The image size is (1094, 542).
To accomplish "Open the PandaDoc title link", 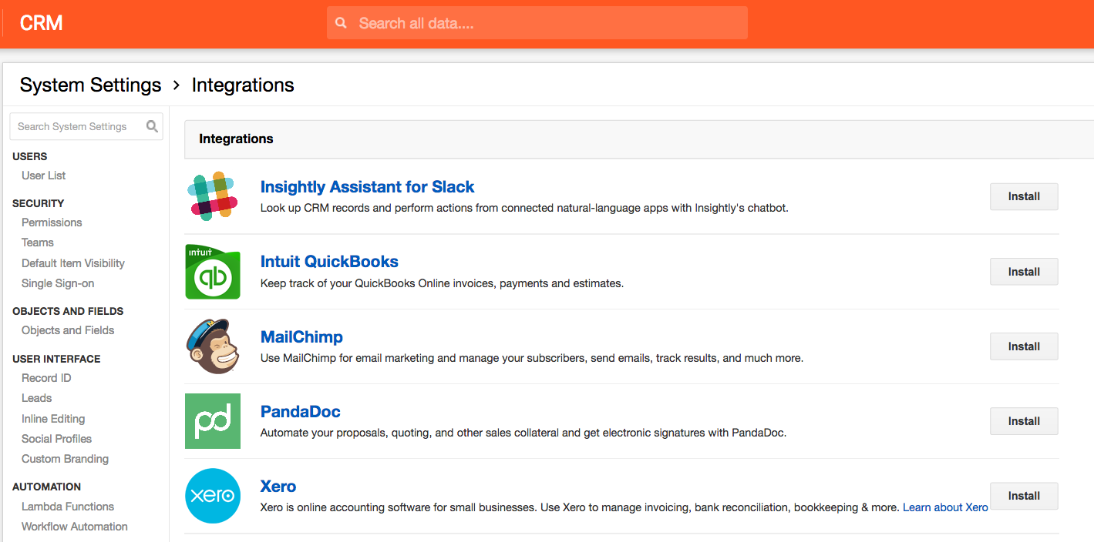I will click(301, 412).
